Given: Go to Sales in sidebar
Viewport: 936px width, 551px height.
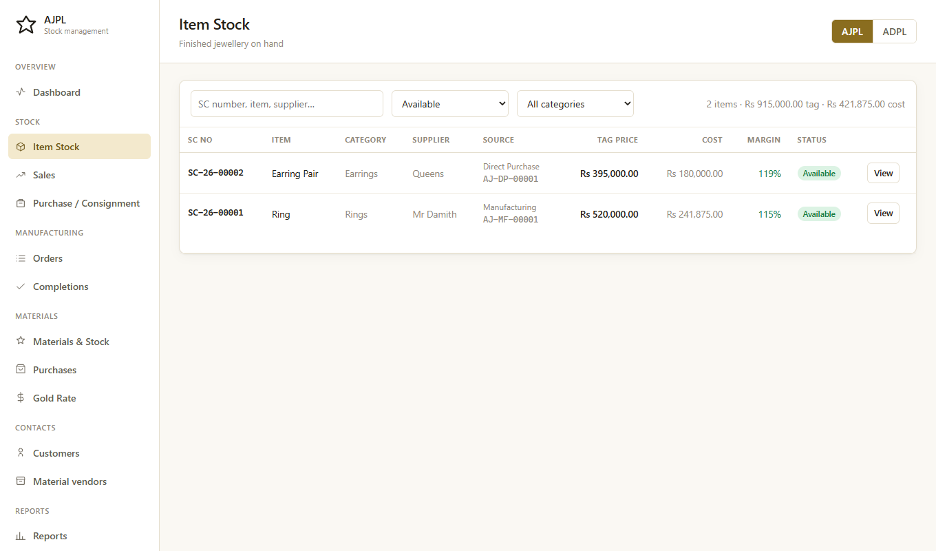Looking at the screenshot, I should coord(79,175).
